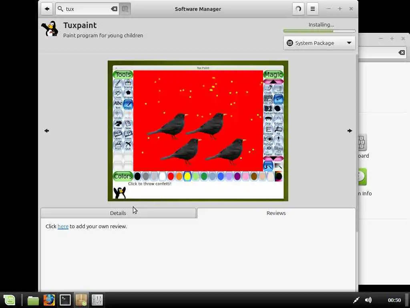Select the Software Manager taskbar entry
Screen dimensions: 410x308
[81, 300]
